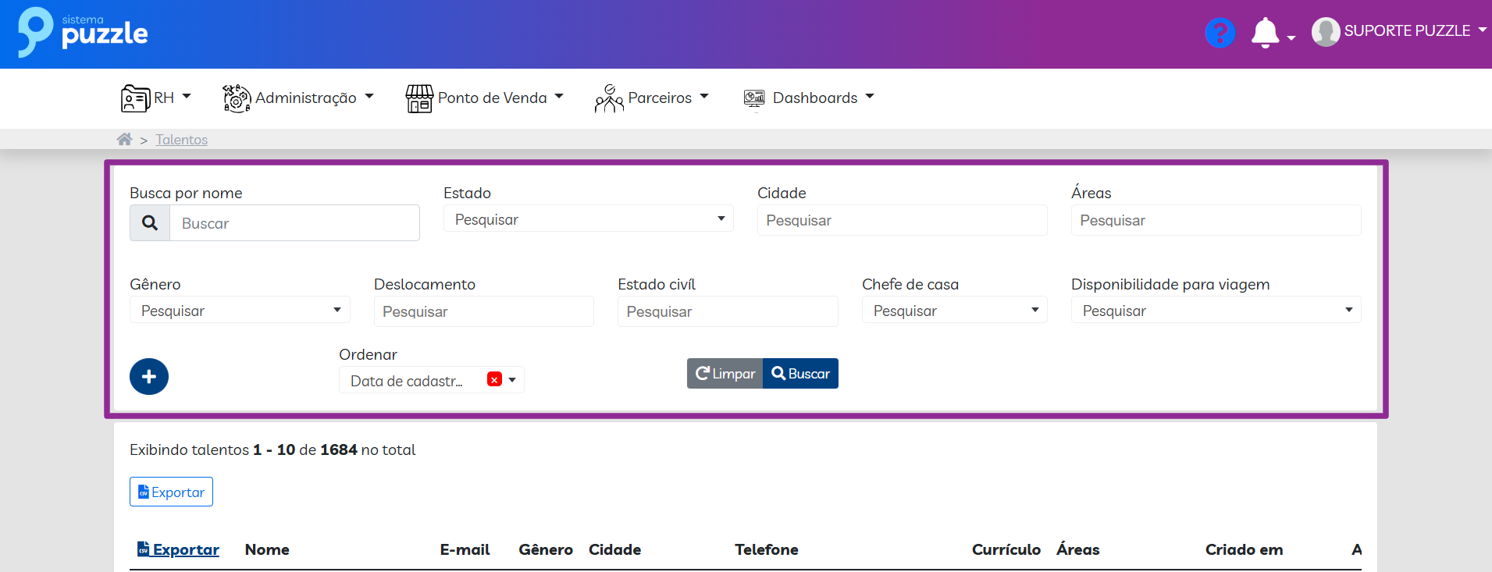Expand the Chefe de casa dropdown
The width and height of the screenshot is (1492, 572).
click(954, 311)
